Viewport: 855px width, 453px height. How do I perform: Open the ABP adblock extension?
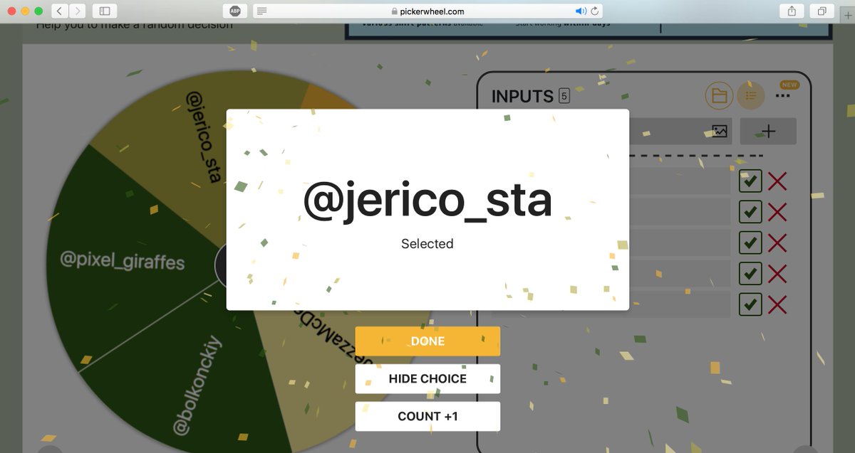(x=234, y=11)
